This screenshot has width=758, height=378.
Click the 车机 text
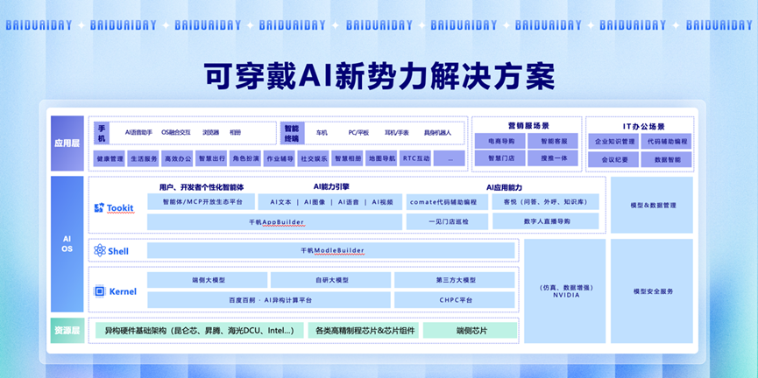click(322, 132)
